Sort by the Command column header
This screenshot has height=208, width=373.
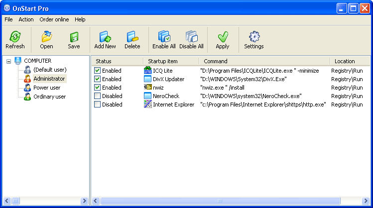pos(264,61)
